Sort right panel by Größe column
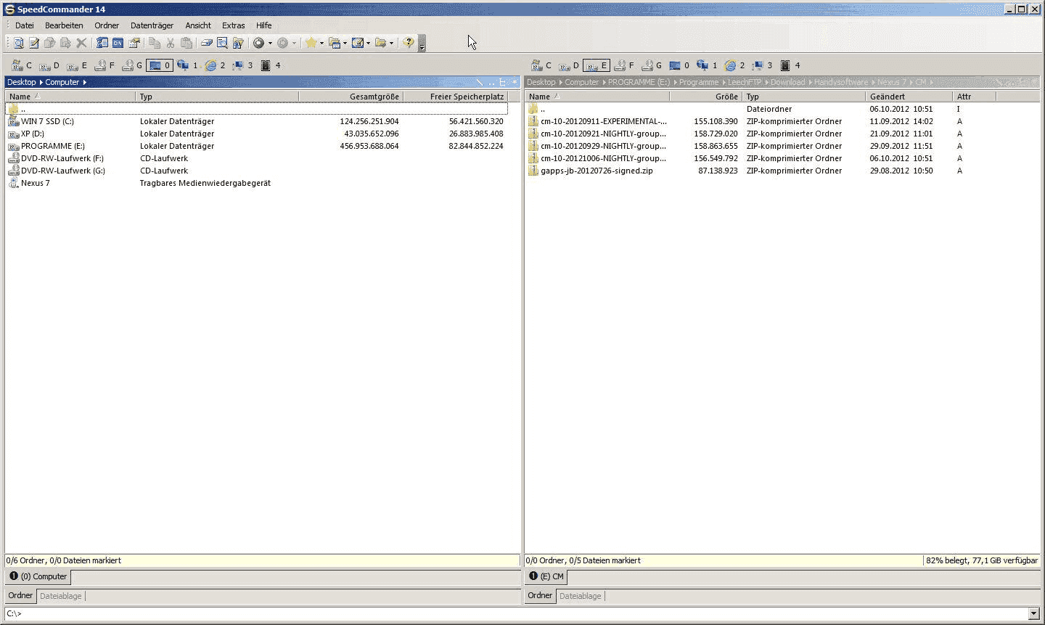Image resolution: width=1045 pixels, height=625 pixels. [x=705, y=97]
